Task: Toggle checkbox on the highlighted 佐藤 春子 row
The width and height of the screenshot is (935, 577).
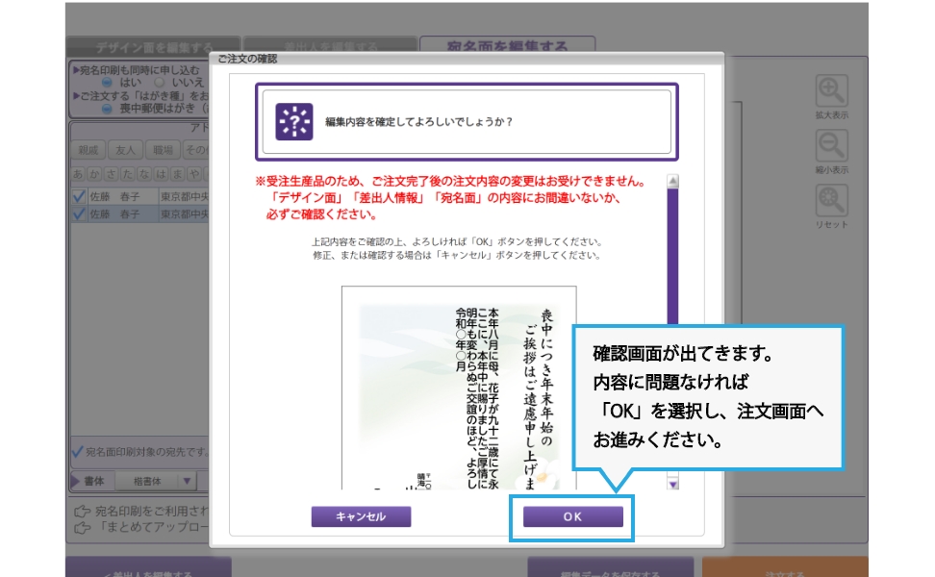Action: tap(79, 213)
